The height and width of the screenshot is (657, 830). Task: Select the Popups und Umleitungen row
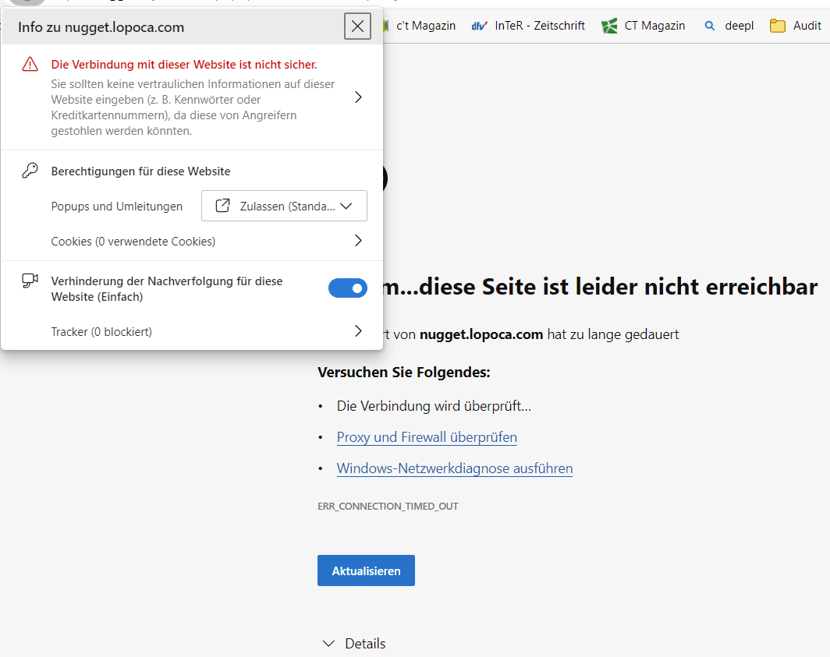pos(117,206)
